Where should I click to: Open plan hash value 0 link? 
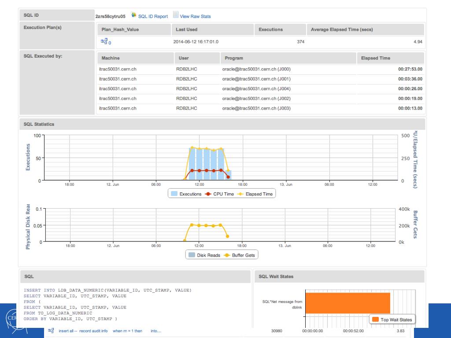[110, 42]
